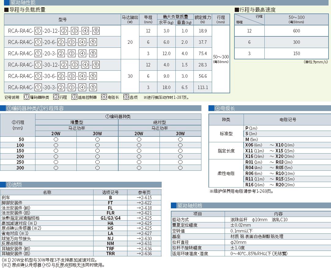Click option code HA
Screen dimensions: 331x268
110,223
